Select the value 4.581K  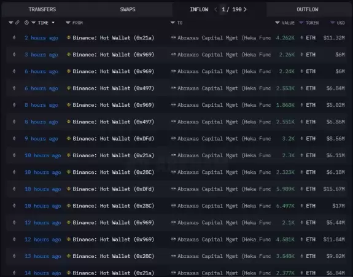coord(285,240)
